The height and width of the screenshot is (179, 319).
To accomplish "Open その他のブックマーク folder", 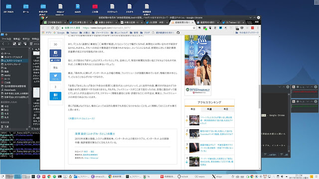I will click(247, 32).
